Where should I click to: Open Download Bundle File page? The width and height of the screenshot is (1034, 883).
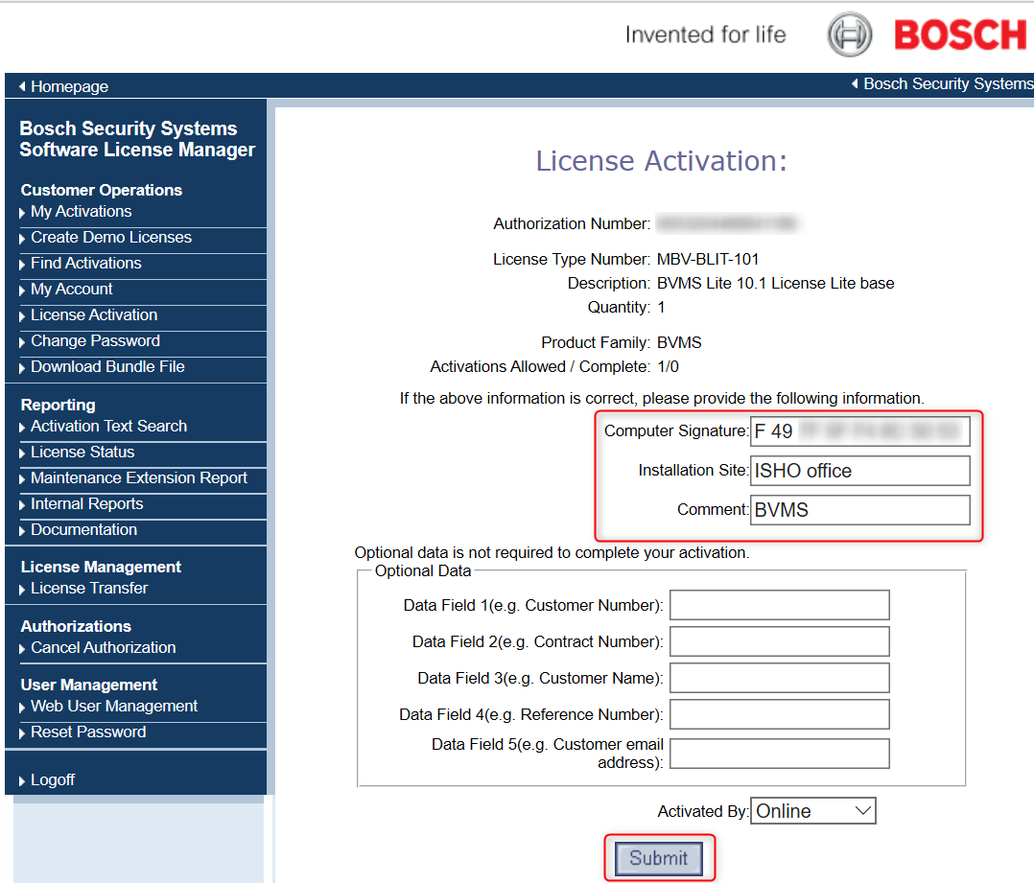coord(107,367)
